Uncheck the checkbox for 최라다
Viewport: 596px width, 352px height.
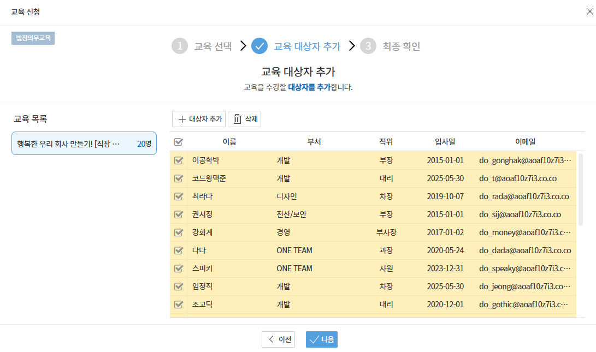tap(178, 196)
